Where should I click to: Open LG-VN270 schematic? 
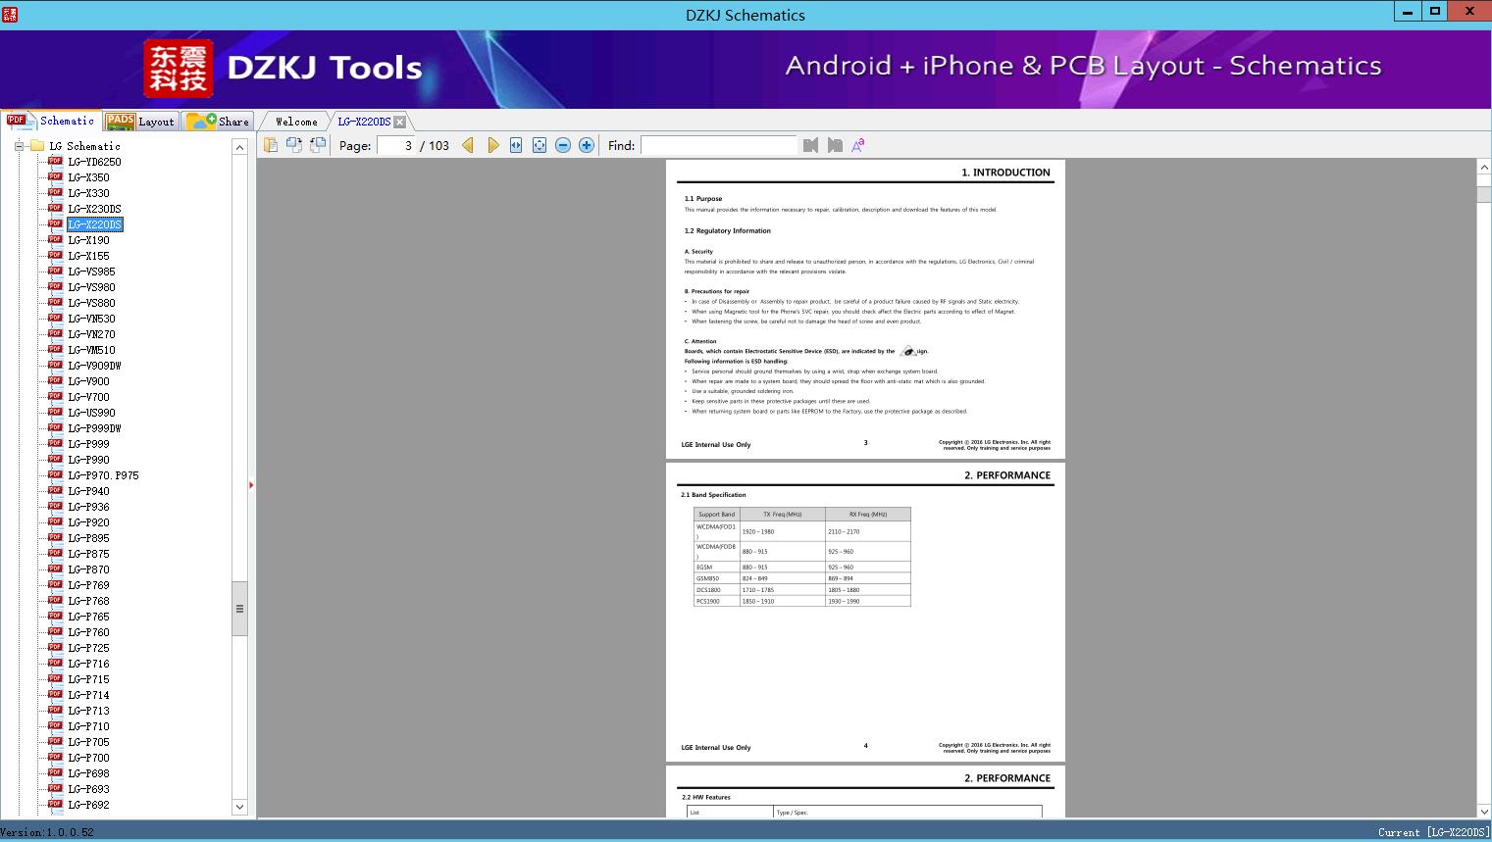[x=91, y=334]
